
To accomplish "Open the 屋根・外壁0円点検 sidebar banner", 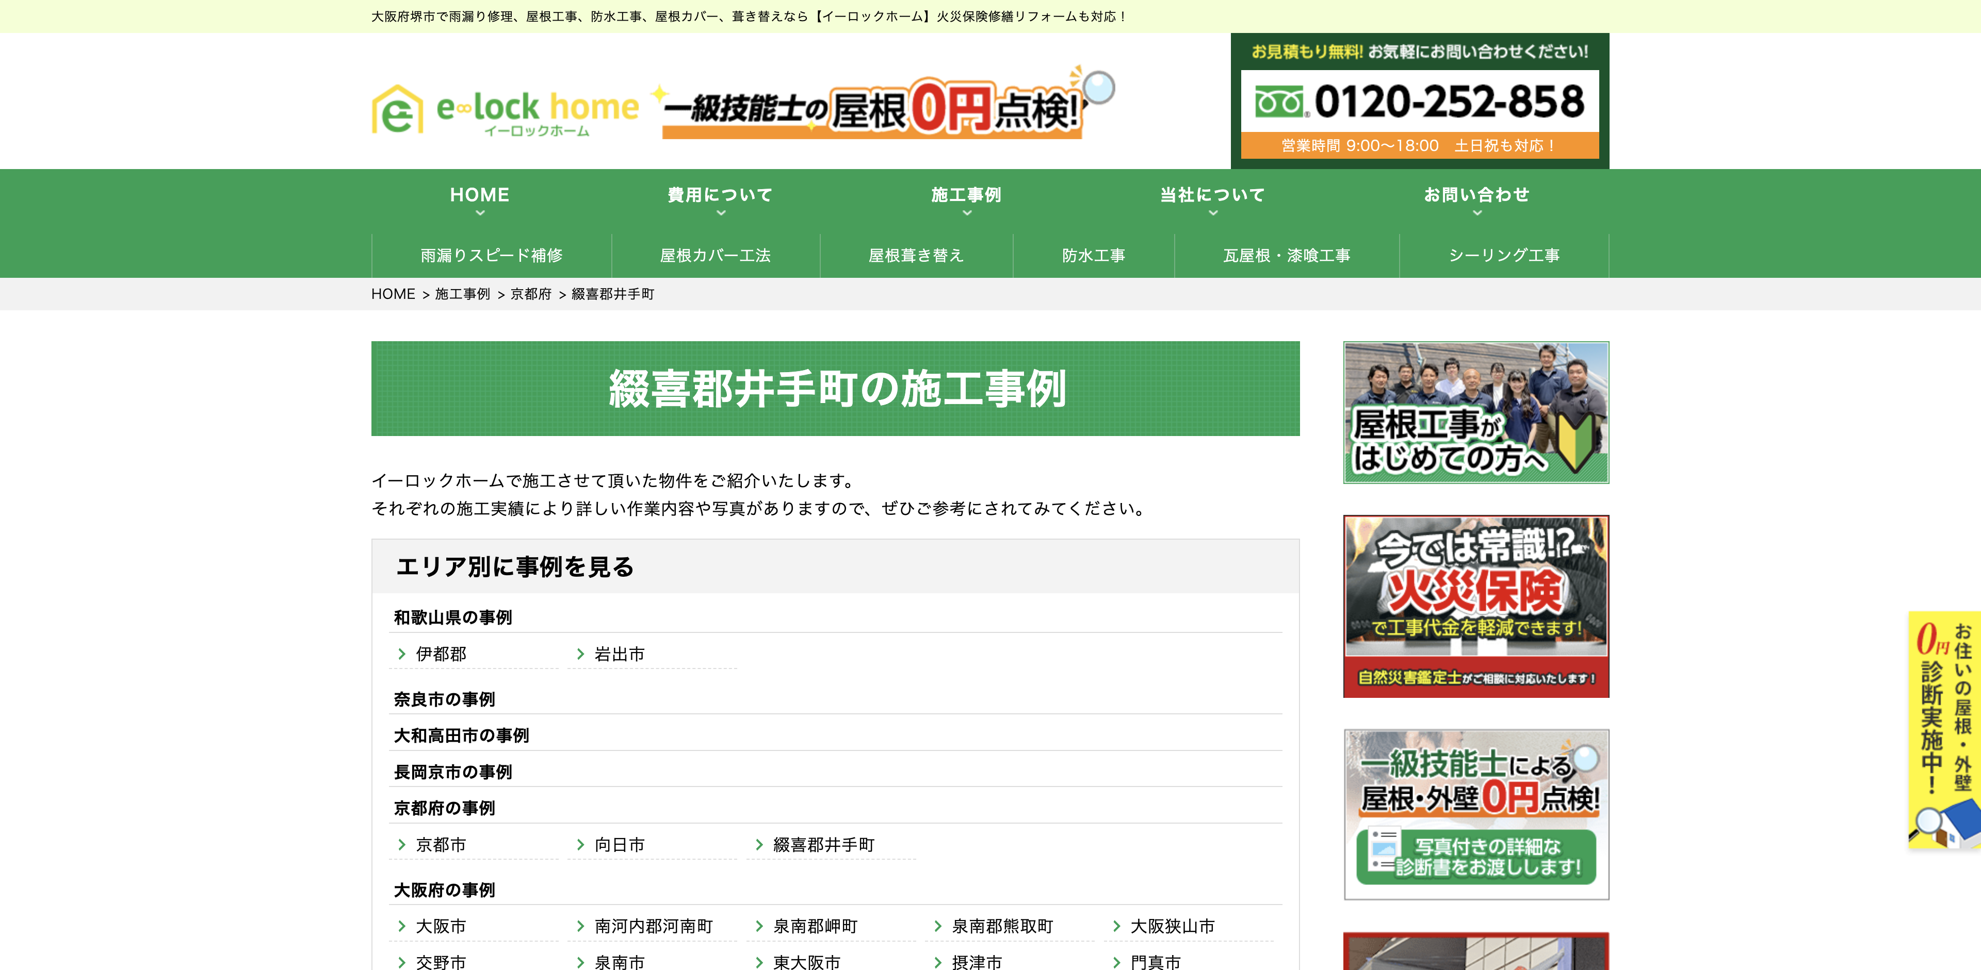I will click(x=1476, y=815).
